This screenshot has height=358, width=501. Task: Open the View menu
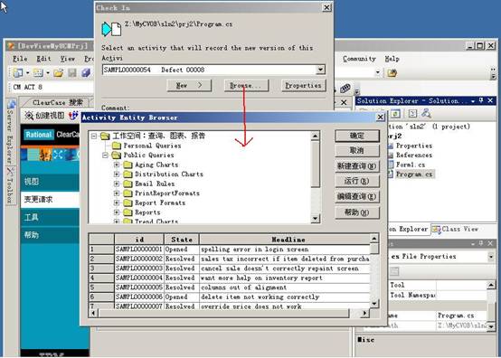[x=68, y=59]
